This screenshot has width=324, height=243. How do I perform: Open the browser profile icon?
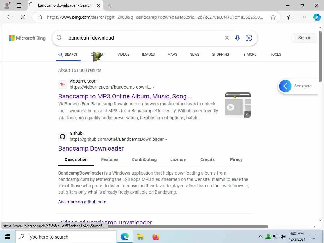(x=7, y=5)
